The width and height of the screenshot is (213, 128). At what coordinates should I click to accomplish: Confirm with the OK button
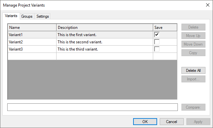[x=145, y=122]
